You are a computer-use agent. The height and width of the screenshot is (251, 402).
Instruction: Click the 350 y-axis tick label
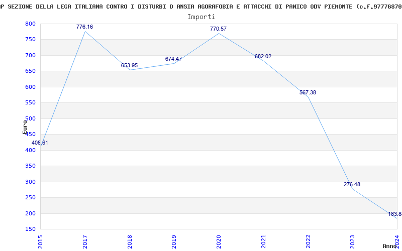(30, 166)
